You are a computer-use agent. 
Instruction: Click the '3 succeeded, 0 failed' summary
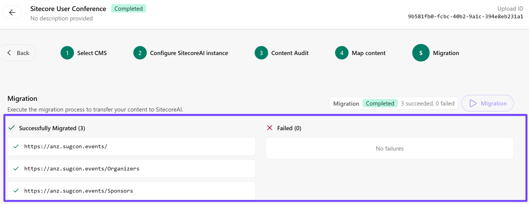427,103
